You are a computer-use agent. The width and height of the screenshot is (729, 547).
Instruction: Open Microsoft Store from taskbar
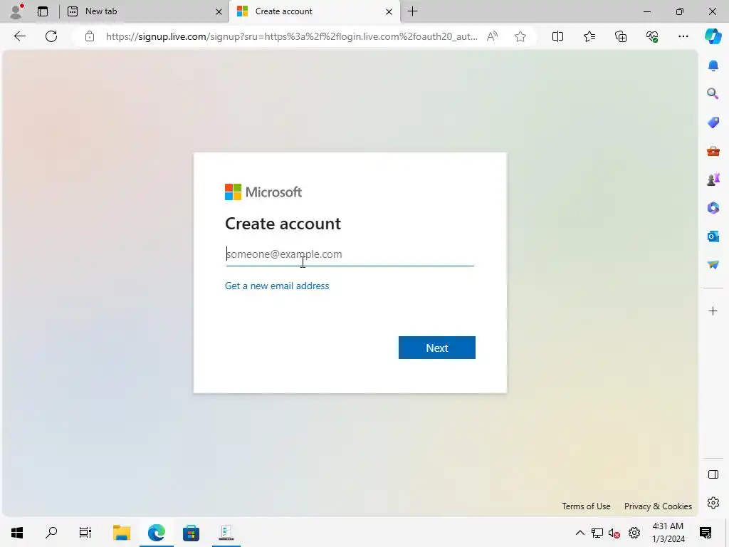pyautogui.click(x=191, y=533)
